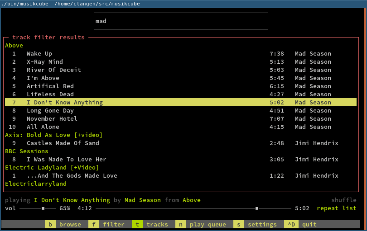Adjust the volume slider

tap(38, 208)
